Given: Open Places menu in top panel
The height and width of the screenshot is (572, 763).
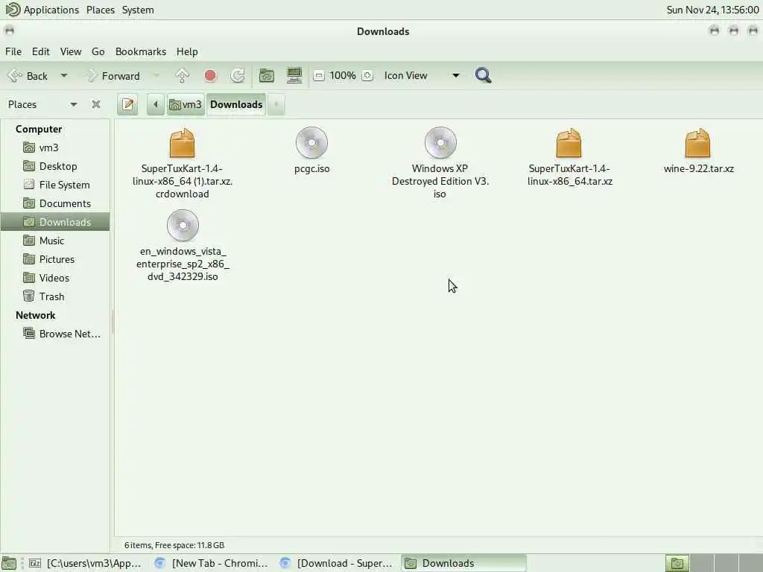Looking at the screenshot, I should [x=101, y=10].
